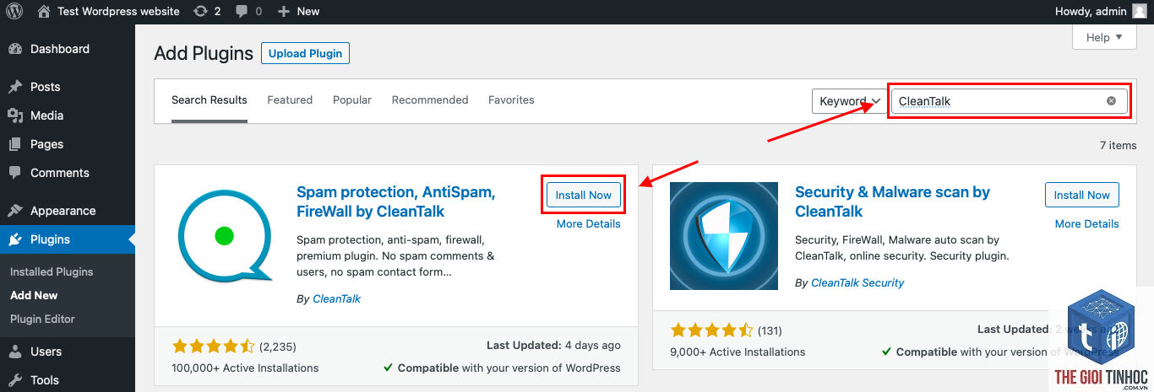This screenshot has width=1154, height=392.
Task: Click the Upload Plugin button
Action: pyautogui.click(x=305, y=53)
